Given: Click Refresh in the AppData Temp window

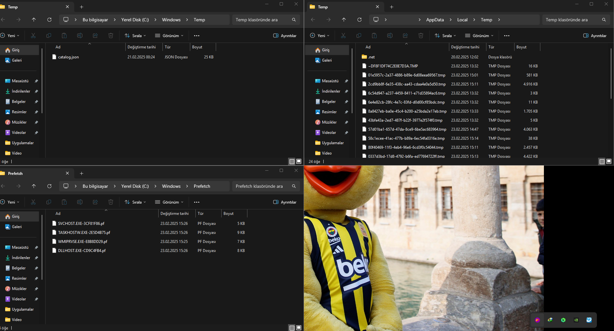Looking at the screenshot, I should pos(359,20).
